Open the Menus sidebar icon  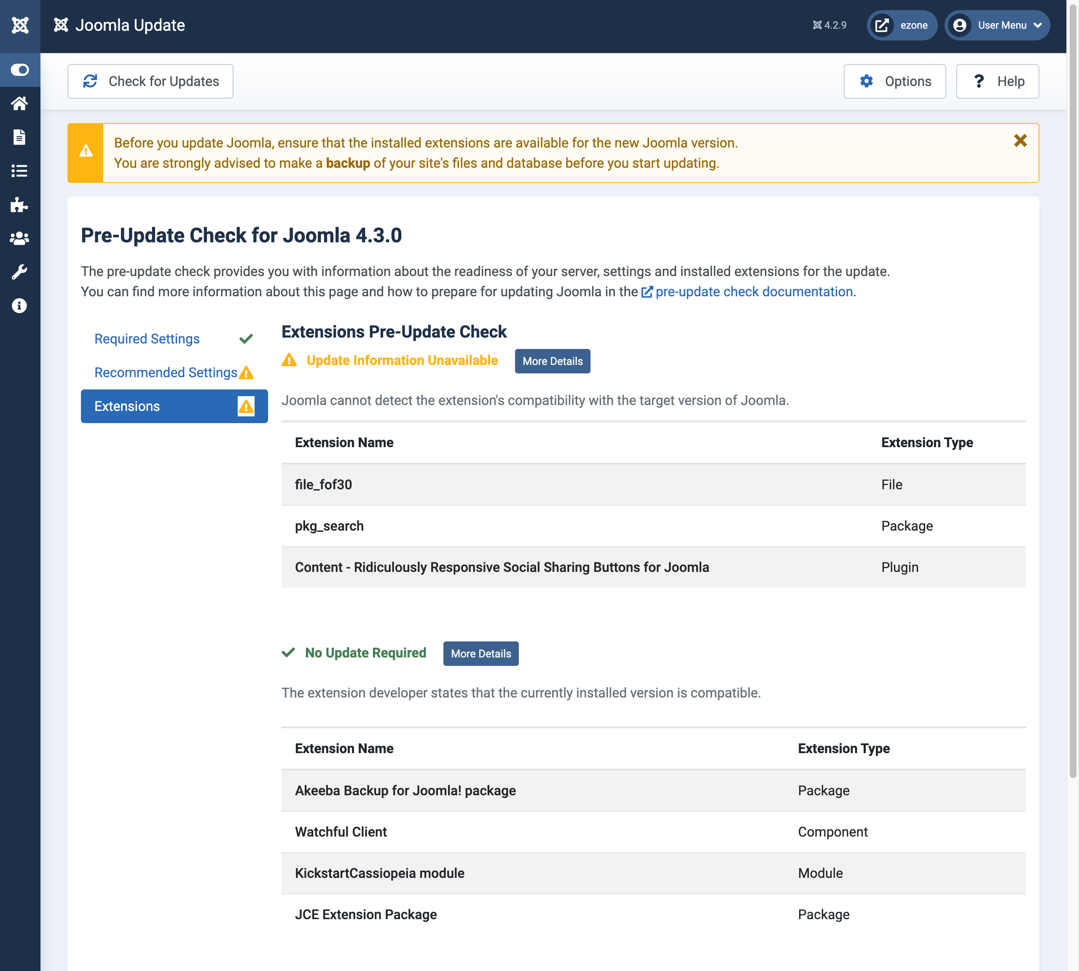(20, 171)
